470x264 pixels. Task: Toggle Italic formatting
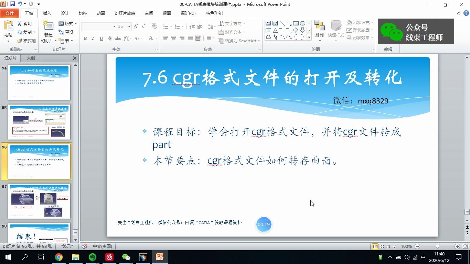tap(93, 38)
